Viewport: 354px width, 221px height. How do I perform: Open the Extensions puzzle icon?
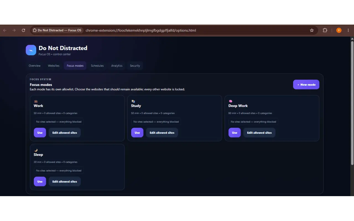pyautogui.click(x=325, y=30)
